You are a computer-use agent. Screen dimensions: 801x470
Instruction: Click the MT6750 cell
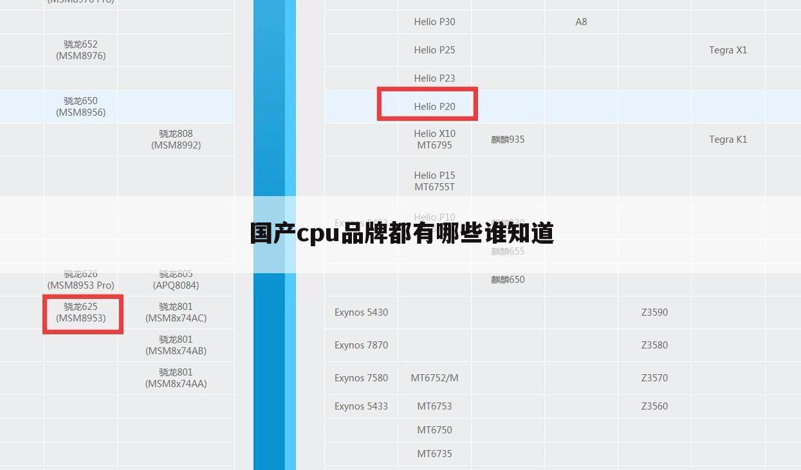point(434,430)
